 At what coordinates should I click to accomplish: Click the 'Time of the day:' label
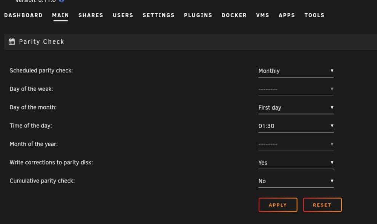coord(31,126)
